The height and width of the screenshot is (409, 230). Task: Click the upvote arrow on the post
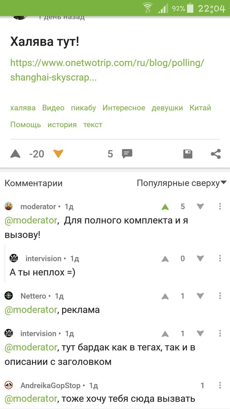click(x=15, y=153)
